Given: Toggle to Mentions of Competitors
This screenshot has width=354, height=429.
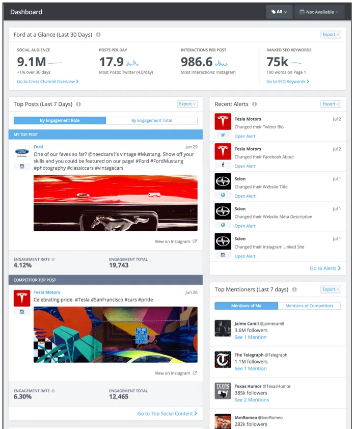Looking at the screenshot, I should (309, 306).
